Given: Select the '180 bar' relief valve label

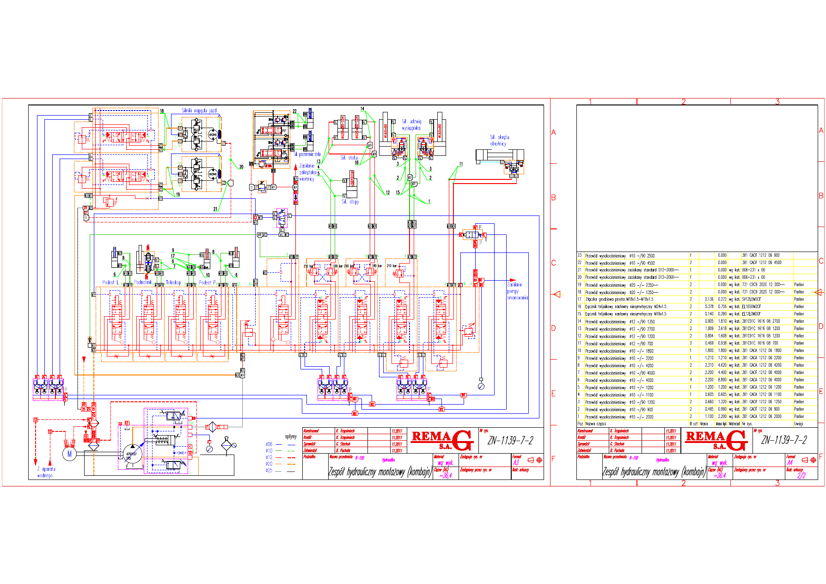Looking at the screenshot, I should tap(377, 266).
